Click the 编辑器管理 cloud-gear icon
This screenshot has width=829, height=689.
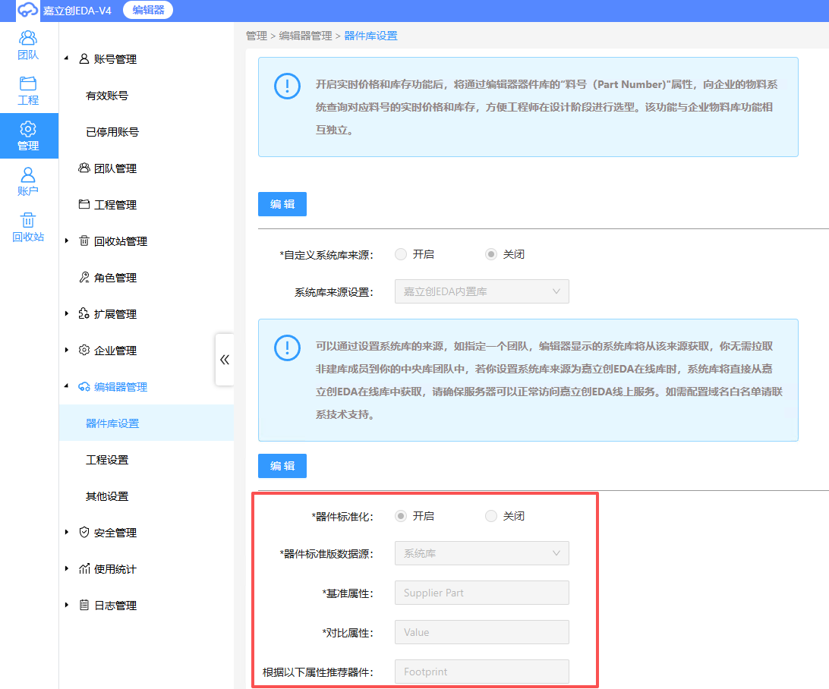(84, 387)
